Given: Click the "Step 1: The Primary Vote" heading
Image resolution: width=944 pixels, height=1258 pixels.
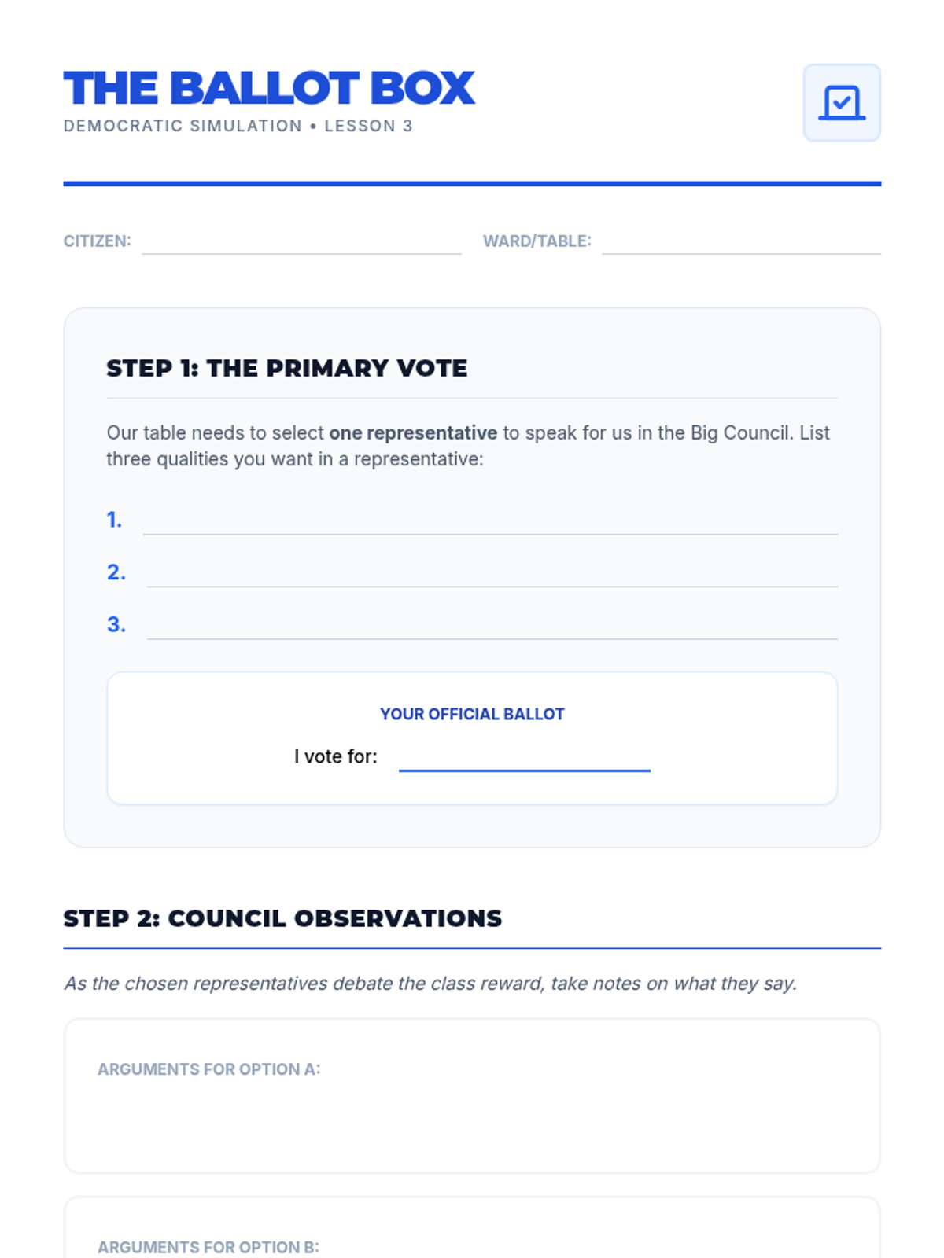Looking at the screenshot, I should (x=286, y=368).
